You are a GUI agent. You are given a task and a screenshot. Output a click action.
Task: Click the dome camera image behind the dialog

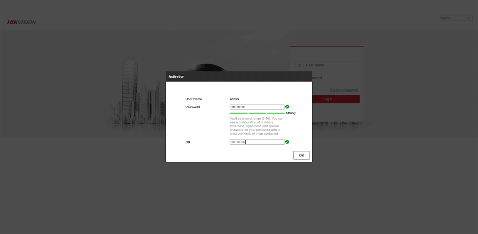click(x=207, y=68)
